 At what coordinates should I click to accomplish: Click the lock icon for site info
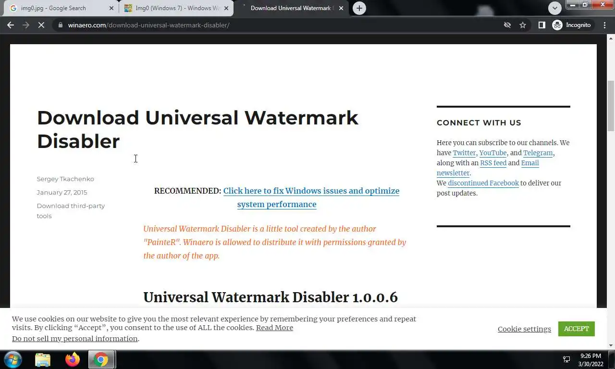point(61,25)
